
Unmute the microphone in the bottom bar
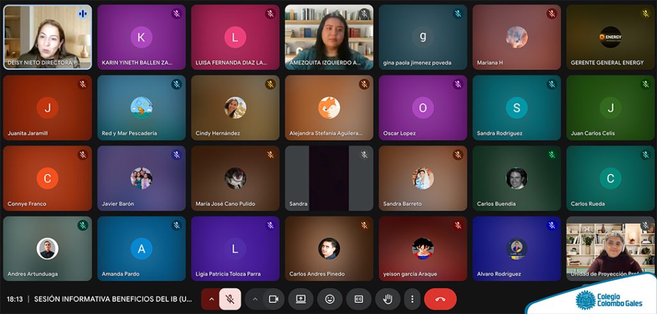click(x=230, y=299)
